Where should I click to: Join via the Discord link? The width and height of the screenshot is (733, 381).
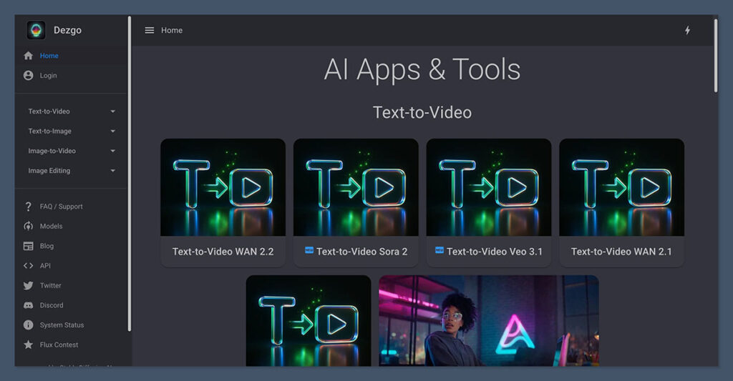tap(52, 305)
